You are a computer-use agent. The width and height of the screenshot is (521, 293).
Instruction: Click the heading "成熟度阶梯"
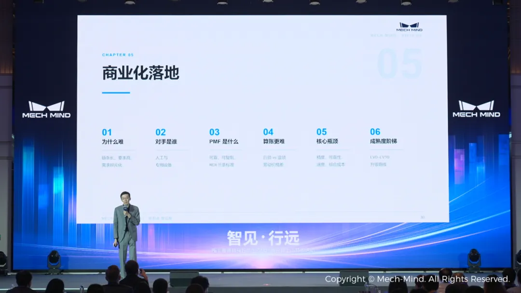point(384,141)
